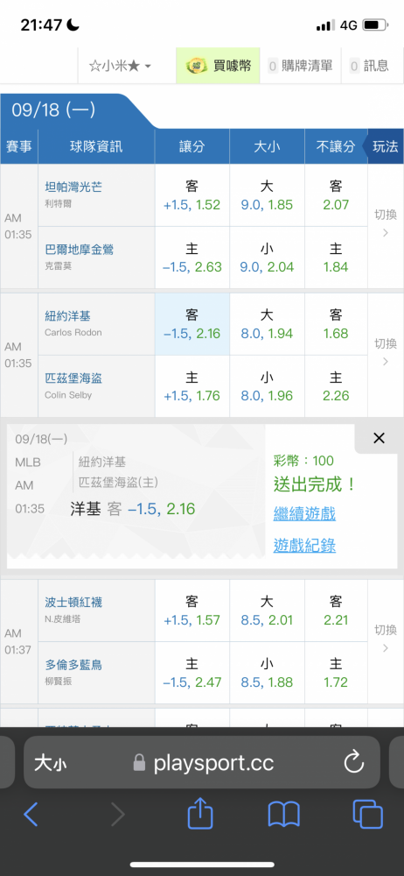Open the 訊息 messages tab
The image size is (404, 876).
pyautogui.click(x=369, y=66)
